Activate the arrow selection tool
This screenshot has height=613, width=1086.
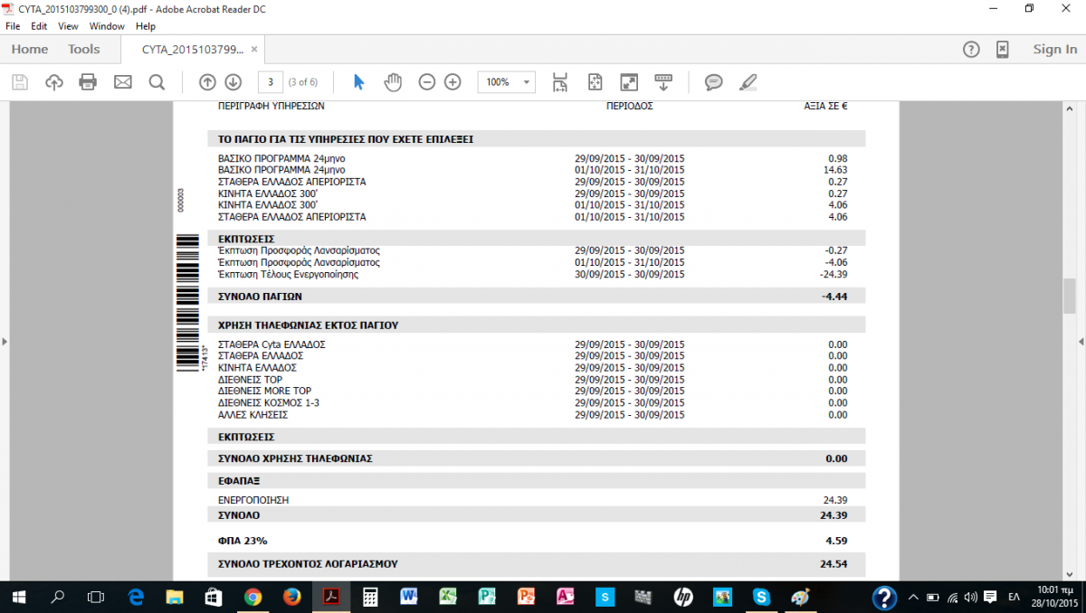[x=358, y=82]
